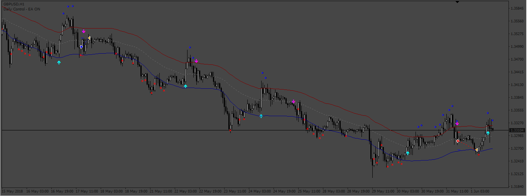Click the current price label 1.33104
Image resolution: width=527 pixels, height=196 pixels.
[517, 130]
